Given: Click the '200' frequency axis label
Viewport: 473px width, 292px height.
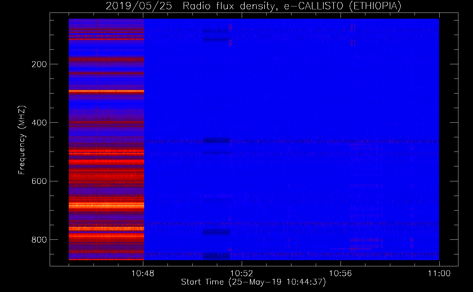Looking at the screenshot, I should click(x=39, y=64).
